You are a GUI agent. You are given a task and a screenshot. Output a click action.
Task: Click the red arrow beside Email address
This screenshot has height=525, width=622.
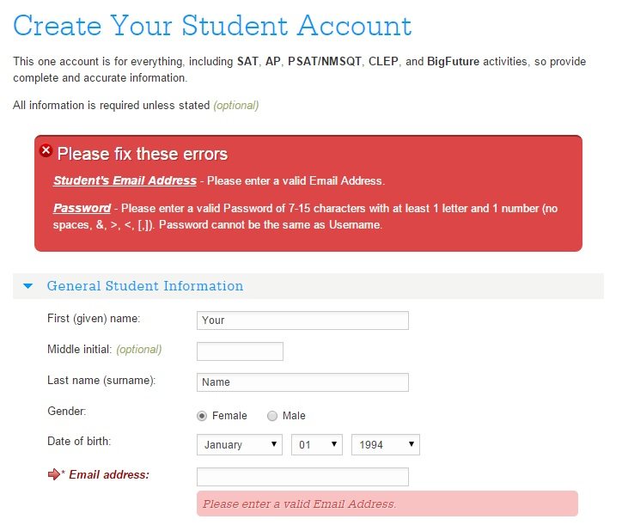pyautogui.click(x=53, y=474)
